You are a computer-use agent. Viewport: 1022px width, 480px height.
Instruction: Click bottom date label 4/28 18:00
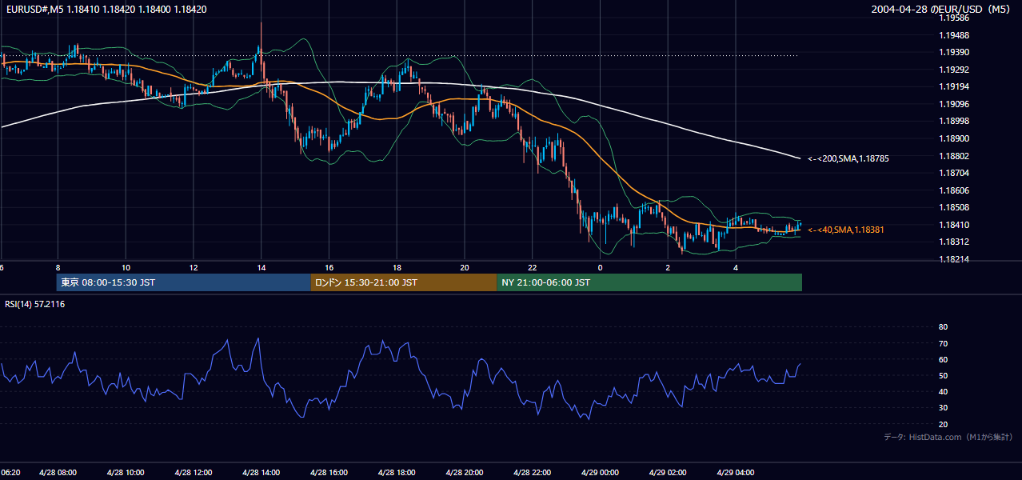tap(397, 473)
